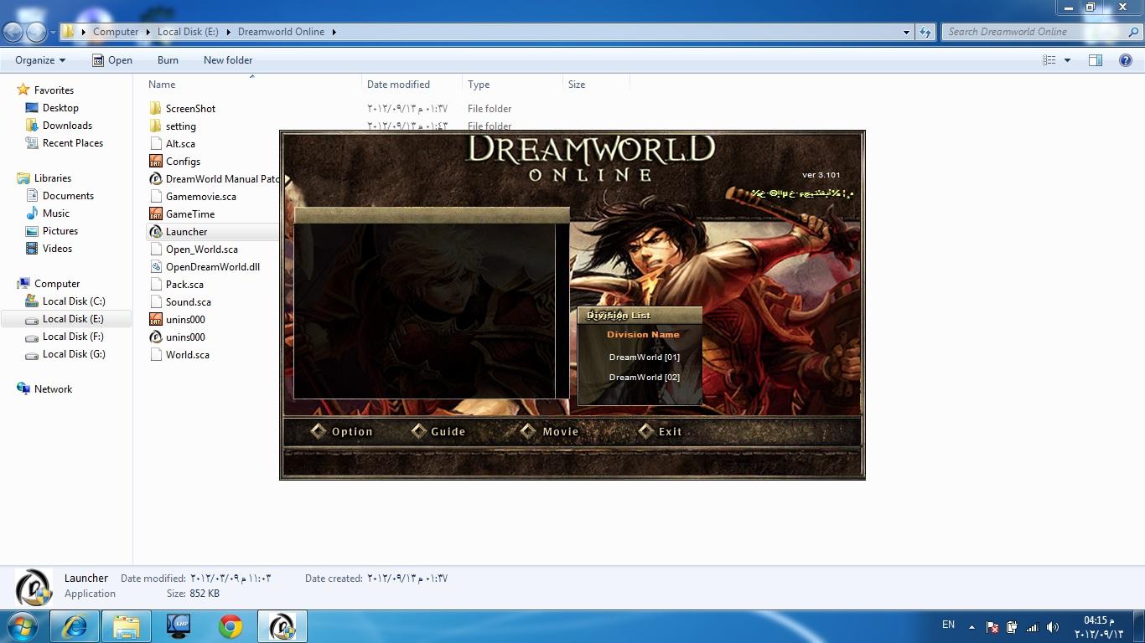Open view options dropdown arrow
The width and height of the screenshot is (1145, 643).
click(1067, 60)
